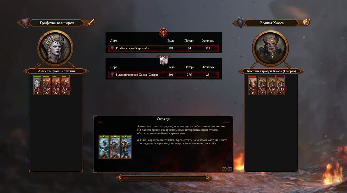Click the sword attacker icon beside Графства вампиров

[90, 23]
